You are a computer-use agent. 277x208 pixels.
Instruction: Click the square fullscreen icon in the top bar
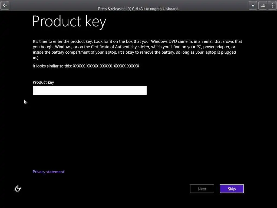tap(253, 5)
